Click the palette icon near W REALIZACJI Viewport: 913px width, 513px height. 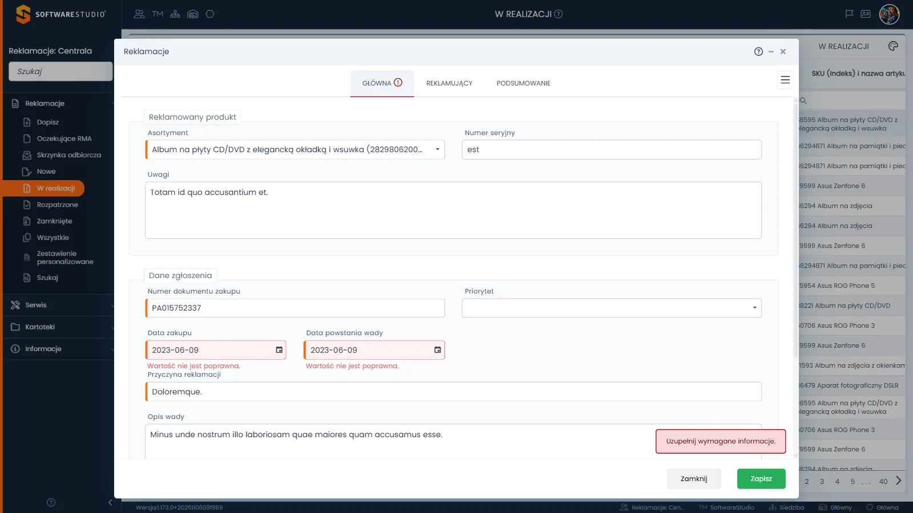tap(893, 46)
